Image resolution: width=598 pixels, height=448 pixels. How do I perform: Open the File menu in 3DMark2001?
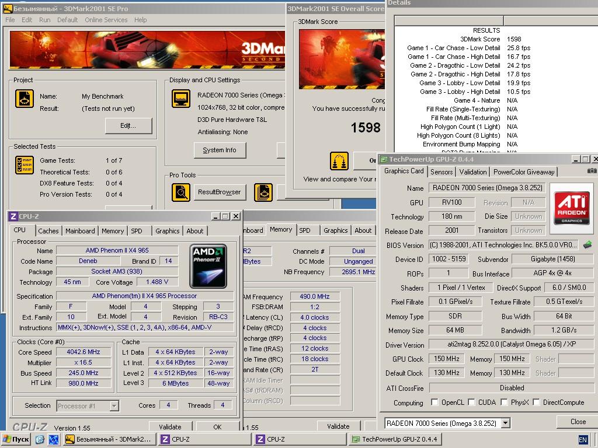pos(11,20)
